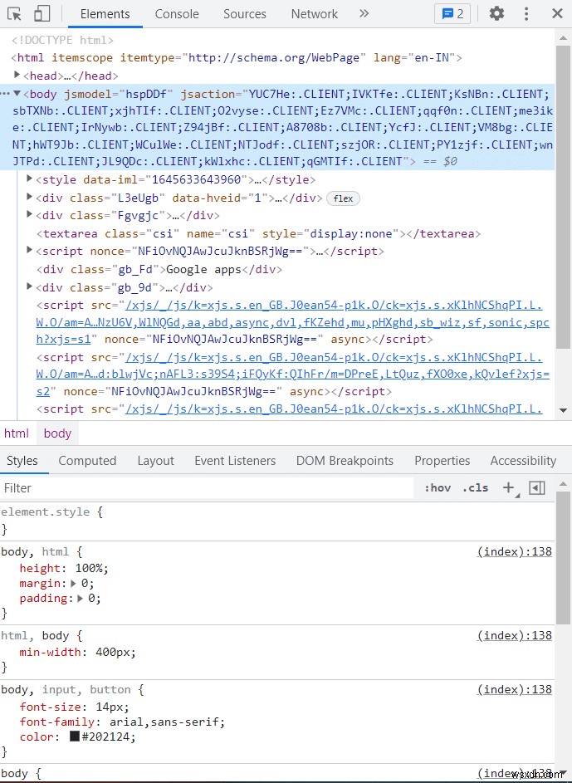572x783 pixels.
Task: Switch to the Console tab
Action: click(x=176, y=13)
